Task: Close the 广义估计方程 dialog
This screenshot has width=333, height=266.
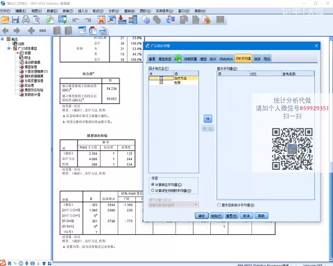Action: coord(316,46)
